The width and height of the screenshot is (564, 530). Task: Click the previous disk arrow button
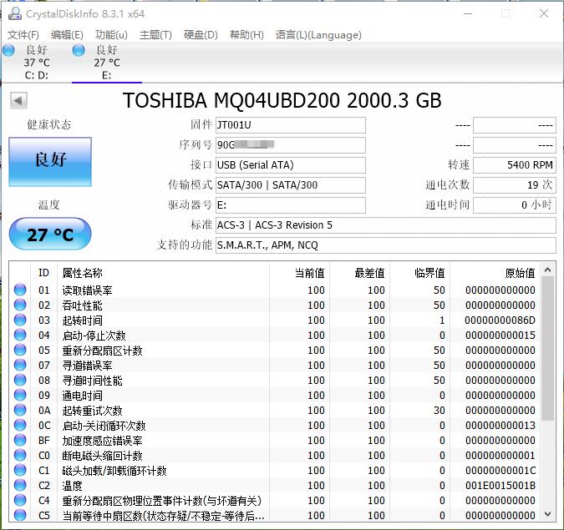(18, 101)
